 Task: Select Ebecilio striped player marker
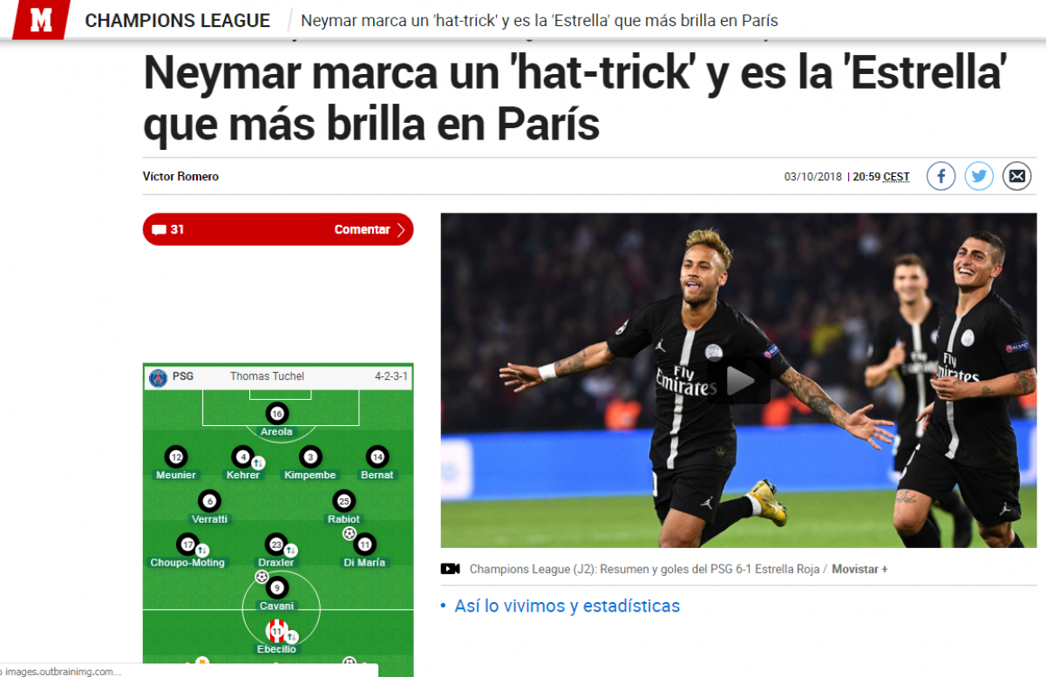[276, 631]
